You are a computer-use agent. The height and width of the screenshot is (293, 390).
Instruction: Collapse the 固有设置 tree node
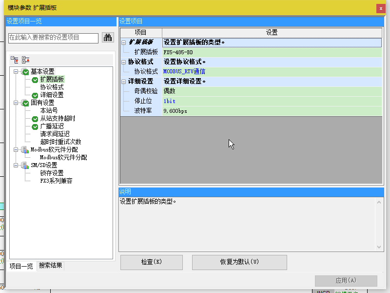click(x=16, y=103)
